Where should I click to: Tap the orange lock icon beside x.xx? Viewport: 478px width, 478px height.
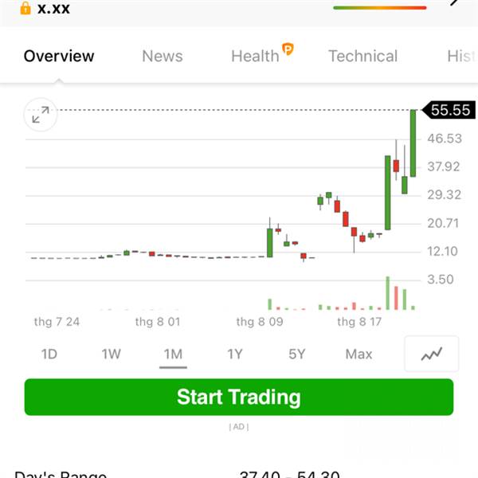pos(25,8)
